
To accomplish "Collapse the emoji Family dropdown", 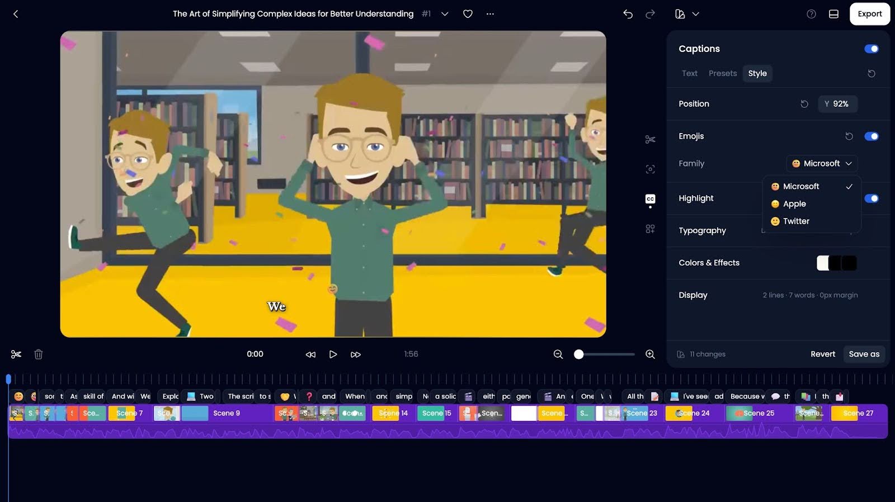I will 822,163.
